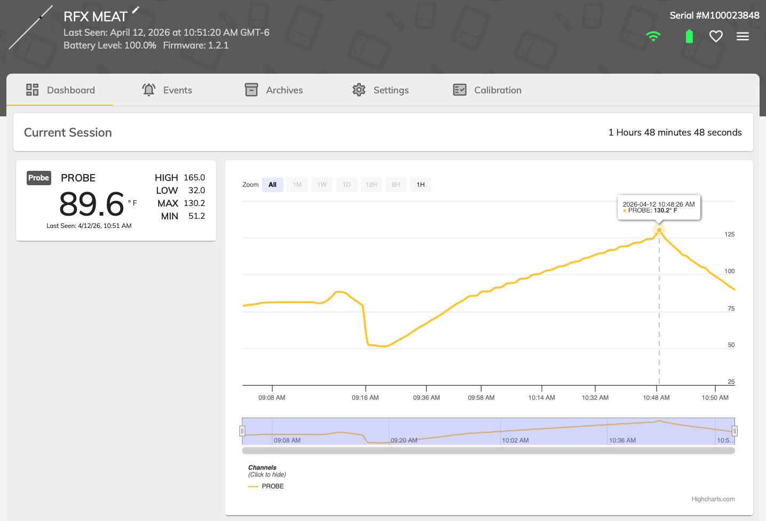Viewport: 766px width, 521px height.
Task: Click the probe thermometer device icon
Action: pyautogui.click(x=31, y=27)
